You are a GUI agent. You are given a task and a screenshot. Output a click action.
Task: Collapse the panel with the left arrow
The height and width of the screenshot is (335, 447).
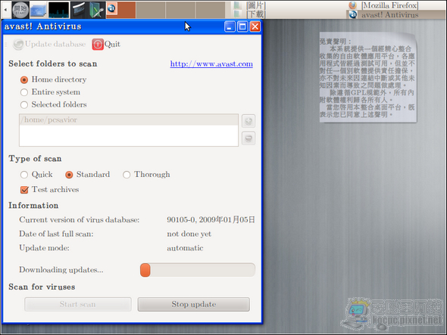coord(5,10)
